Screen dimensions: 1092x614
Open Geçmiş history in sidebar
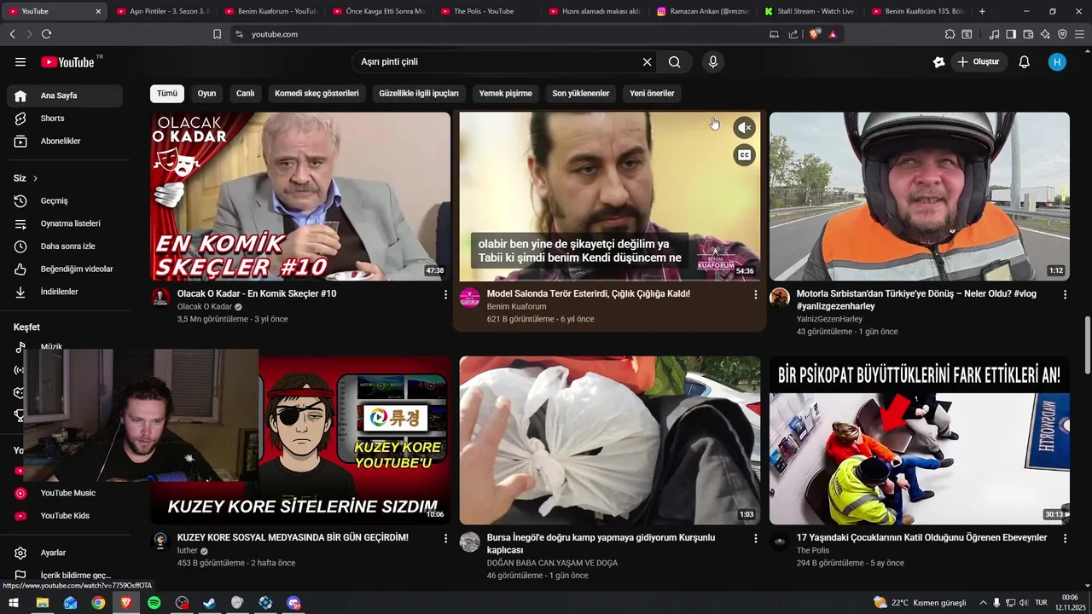(x=65, y=200)
